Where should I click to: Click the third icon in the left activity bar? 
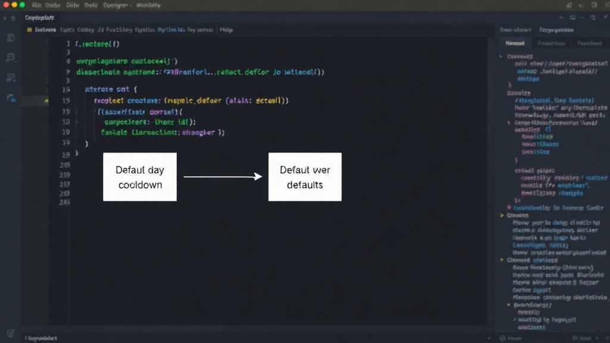click(x=11, y=78)
